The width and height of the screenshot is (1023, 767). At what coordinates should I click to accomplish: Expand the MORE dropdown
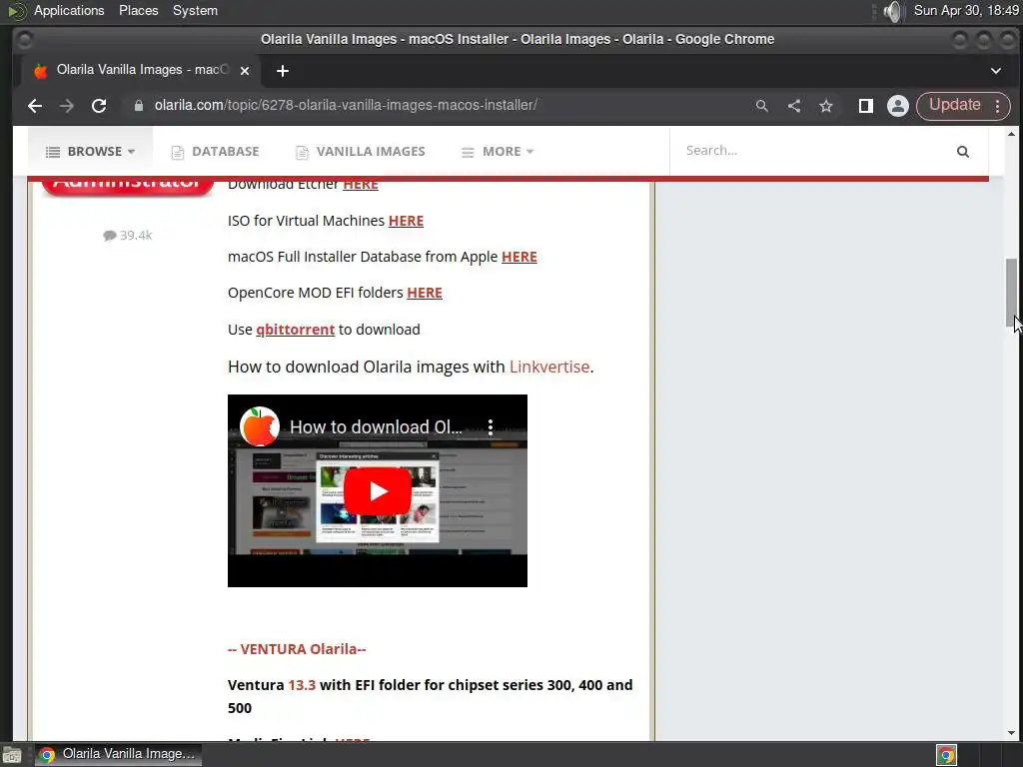(x=498, y=152)
